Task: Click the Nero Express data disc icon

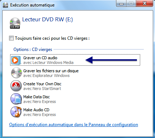Action: tap(16, 99)
